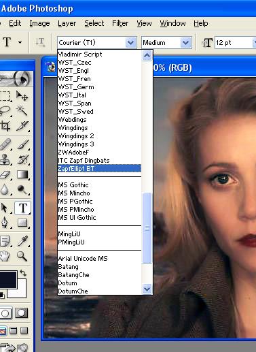The height and width of the screenshot is (352, 256).
Task: Select the Crop tool
Action: point(5,126)
